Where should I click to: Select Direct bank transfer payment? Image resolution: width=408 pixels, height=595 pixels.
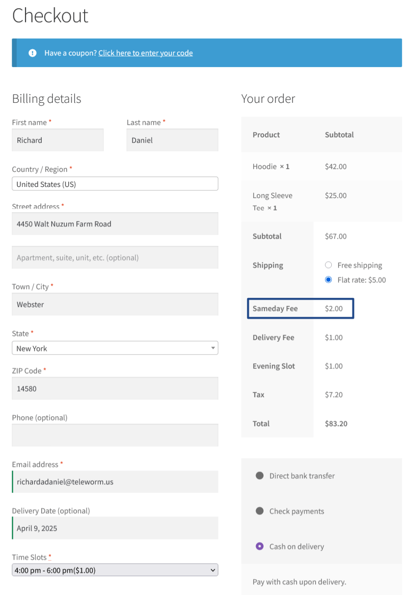point(260,476)
